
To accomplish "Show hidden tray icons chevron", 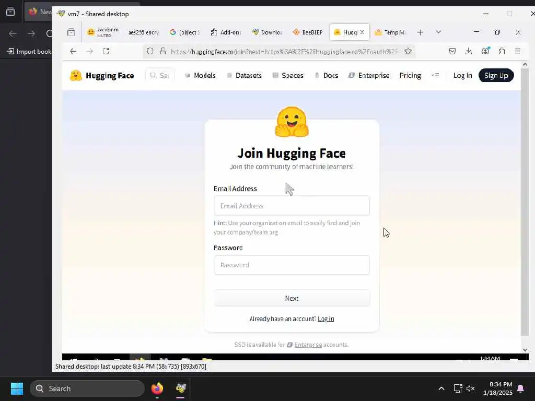I will click(x=441, y=388).
